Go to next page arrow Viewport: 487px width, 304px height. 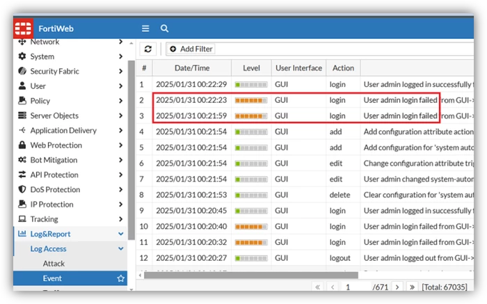[x=397, y=287]
